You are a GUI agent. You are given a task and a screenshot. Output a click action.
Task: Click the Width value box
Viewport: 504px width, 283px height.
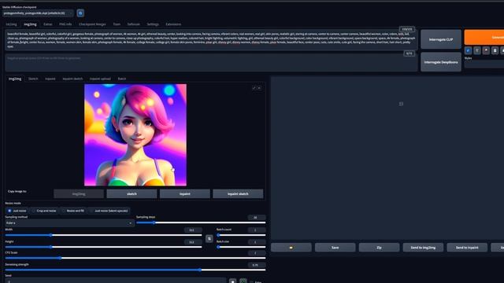coord(193,230)
